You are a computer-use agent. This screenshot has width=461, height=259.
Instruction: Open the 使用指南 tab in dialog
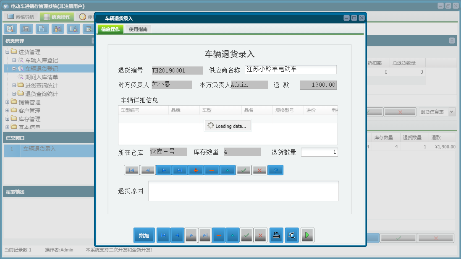click(x=138, y=29)
